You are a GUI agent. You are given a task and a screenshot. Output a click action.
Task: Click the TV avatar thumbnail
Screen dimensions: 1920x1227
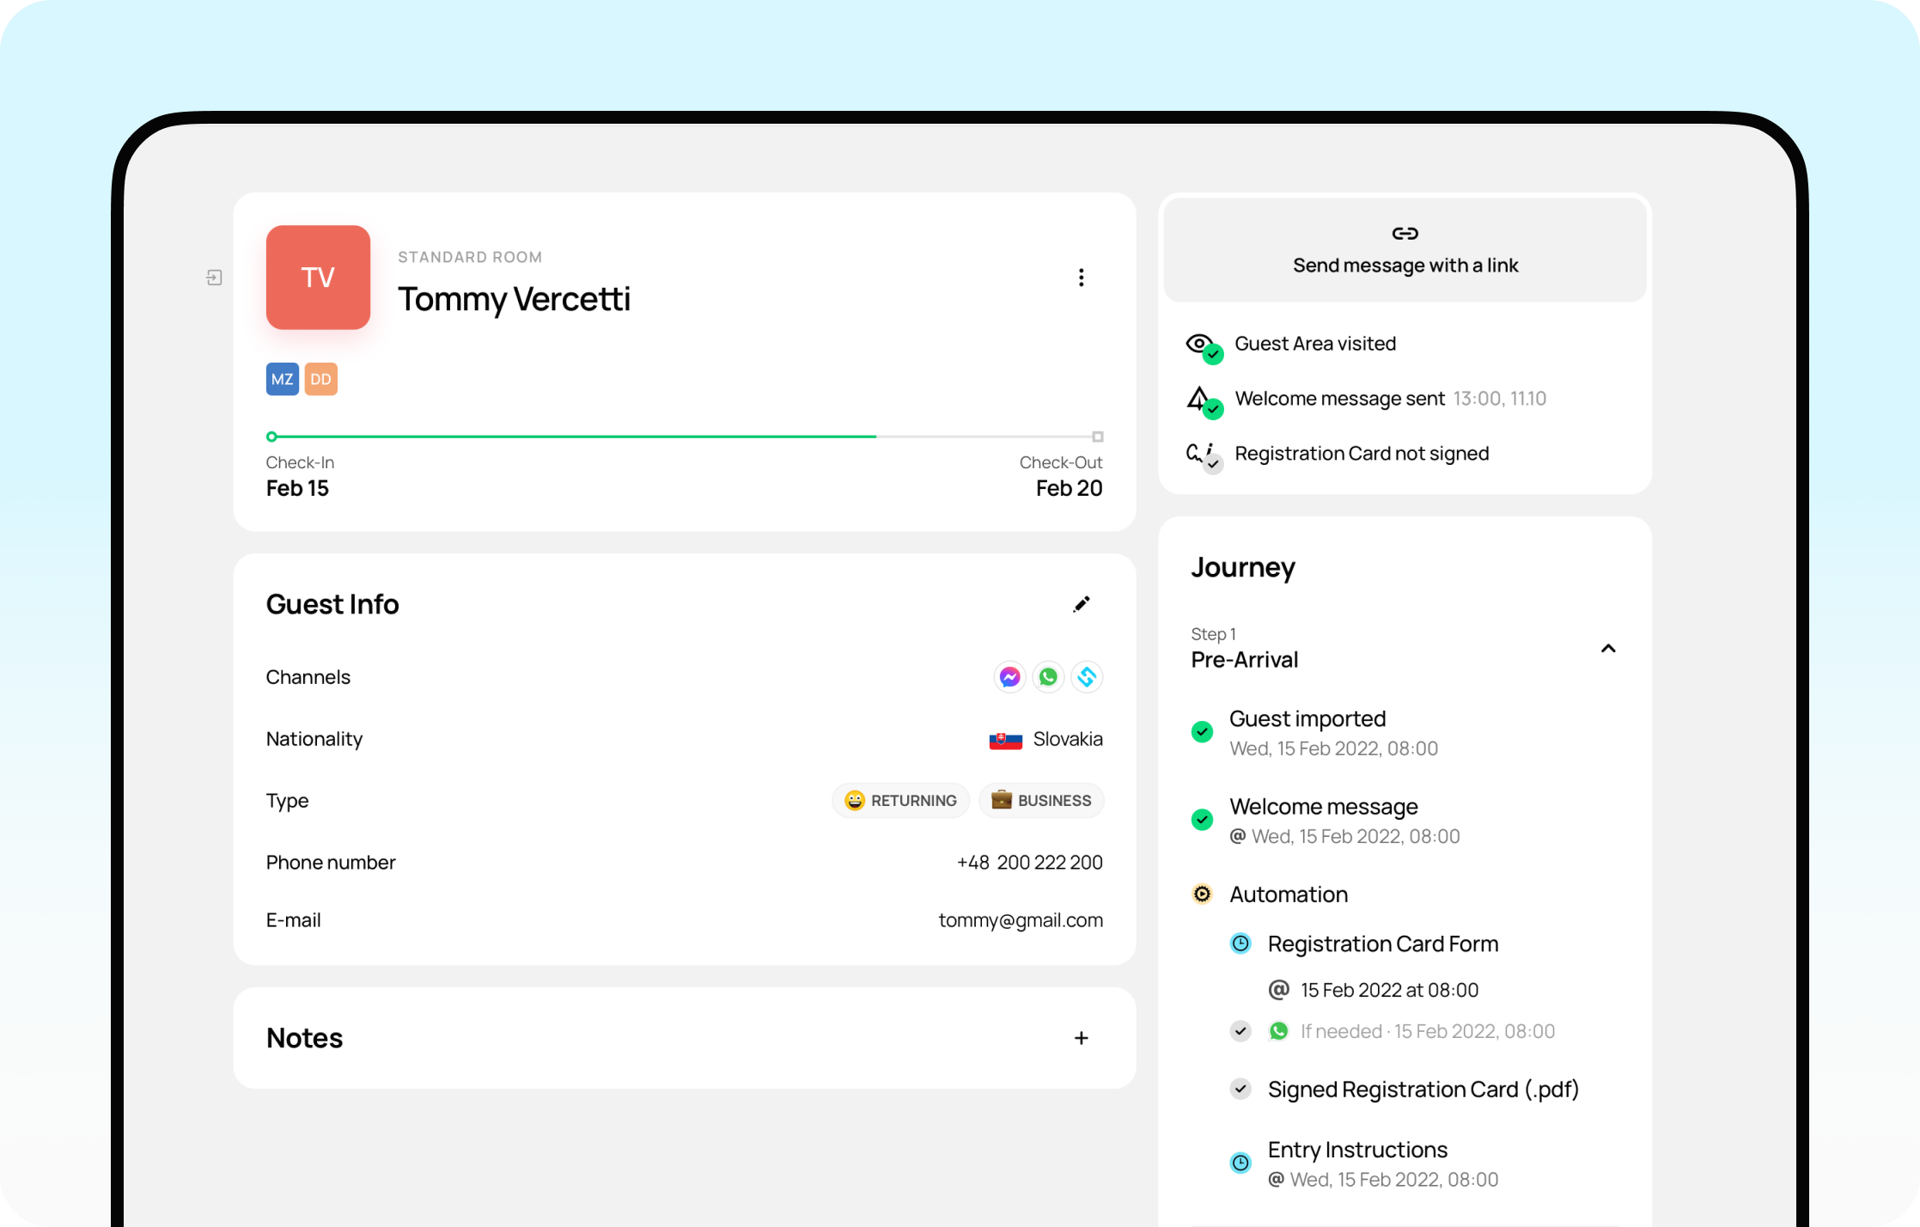click(318, 278)
